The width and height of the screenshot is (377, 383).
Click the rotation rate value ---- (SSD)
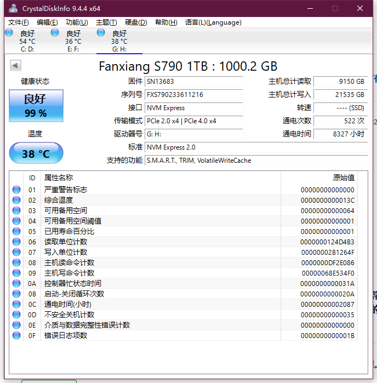[341, 108]
